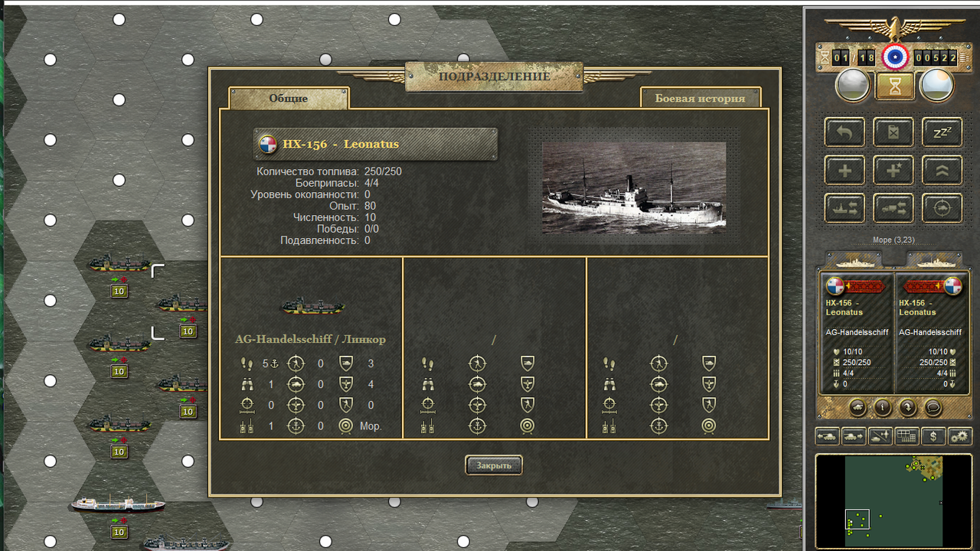Click the sunny weather forecast orb

(x=936, y=86)
